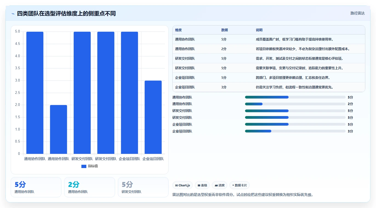Click the title 四类团队在选型评估维度上的侧重点不同
This screenshot has width=376, height=208.
pos(66,13)
